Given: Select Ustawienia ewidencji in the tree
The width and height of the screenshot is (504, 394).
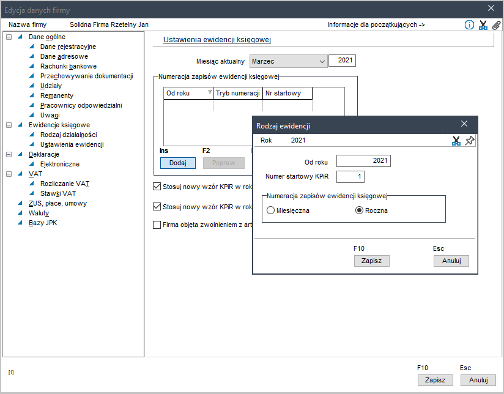Looking at the screenshot, I should click(x=72, y=144).
